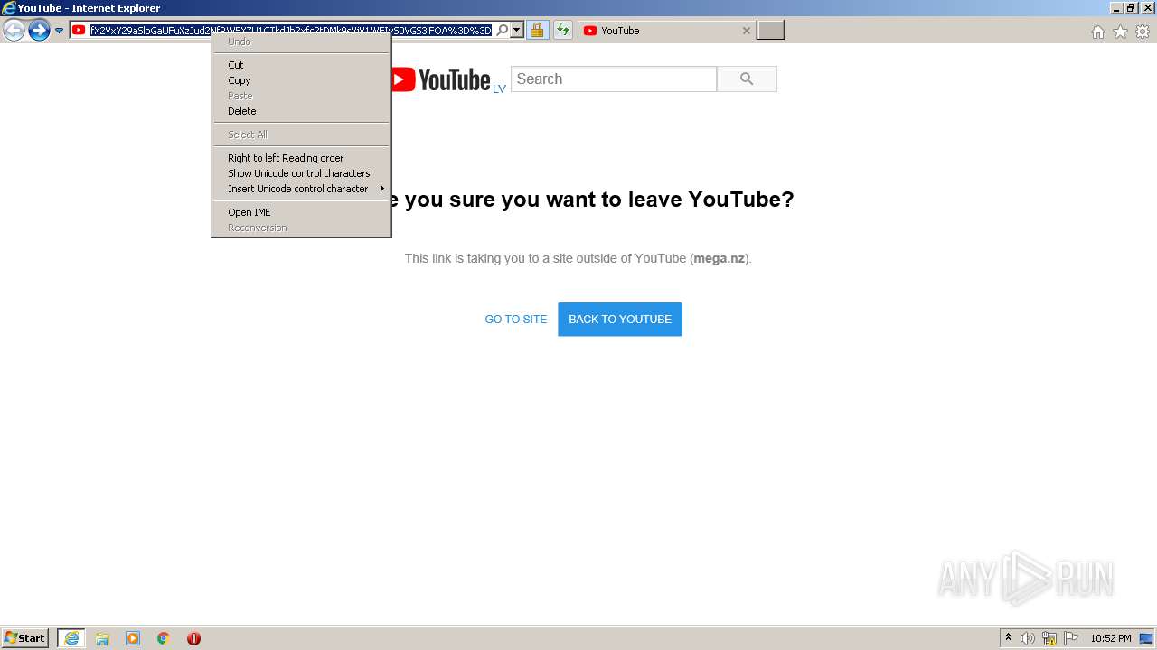Click the red Opera taskbar icon
The height and width of the screenshot is (650, 1157).
click(193, 638)
